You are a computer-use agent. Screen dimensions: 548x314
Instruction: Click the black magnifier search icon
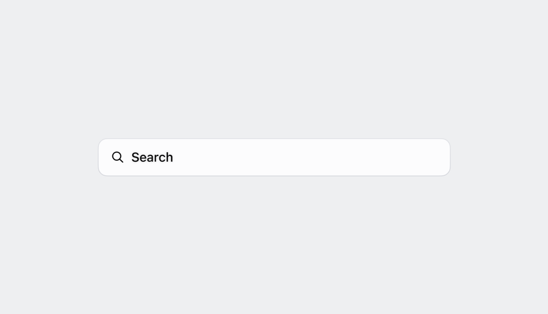[118, 157]
